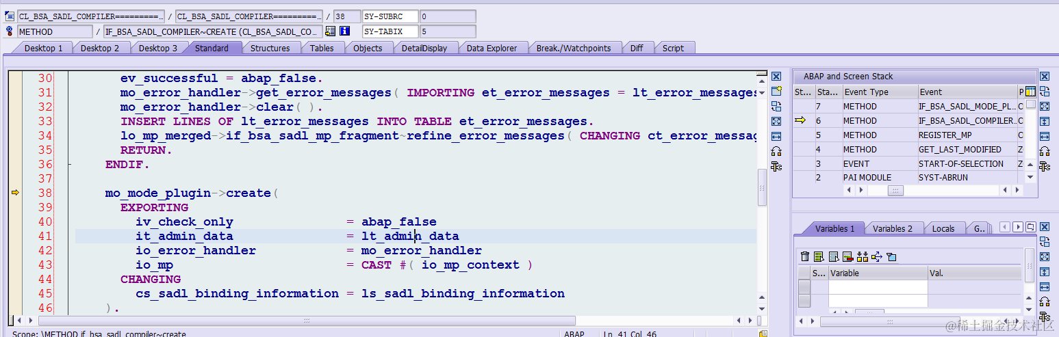Switch to the Desktop 1 tab
The height and width of the screenshot is (337, 1059).
[x=43, y=48]
